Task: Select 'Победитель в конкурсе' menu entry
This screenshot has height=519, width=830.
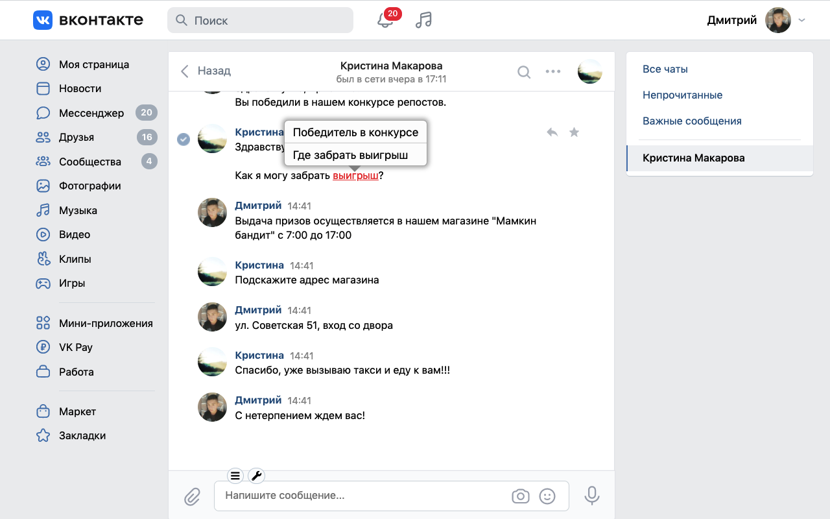Action: click(x=356, y=132)
